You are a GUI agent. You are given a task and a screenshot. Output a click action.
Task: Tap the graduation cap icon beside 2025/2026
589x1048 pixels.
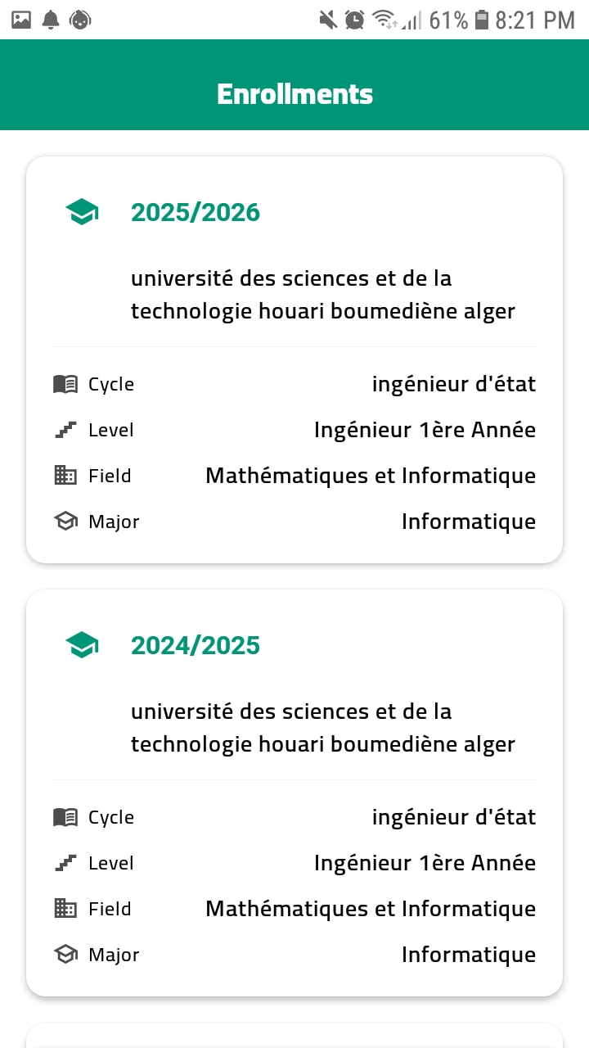tap(82, 213)
